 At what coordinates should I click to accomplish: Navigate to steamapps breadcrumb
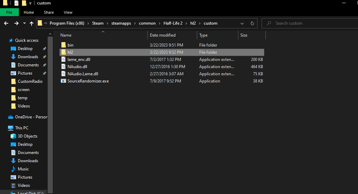point(121,23)
